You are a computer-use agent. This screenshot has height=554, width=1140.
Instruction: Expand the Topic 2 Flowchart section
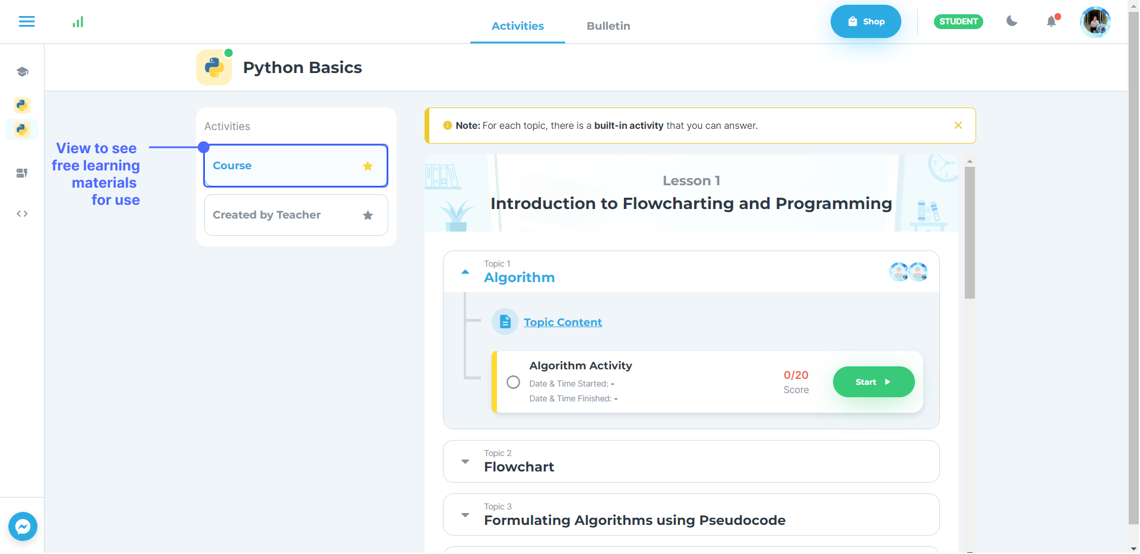pyautogui.click(x=465, y=461)
